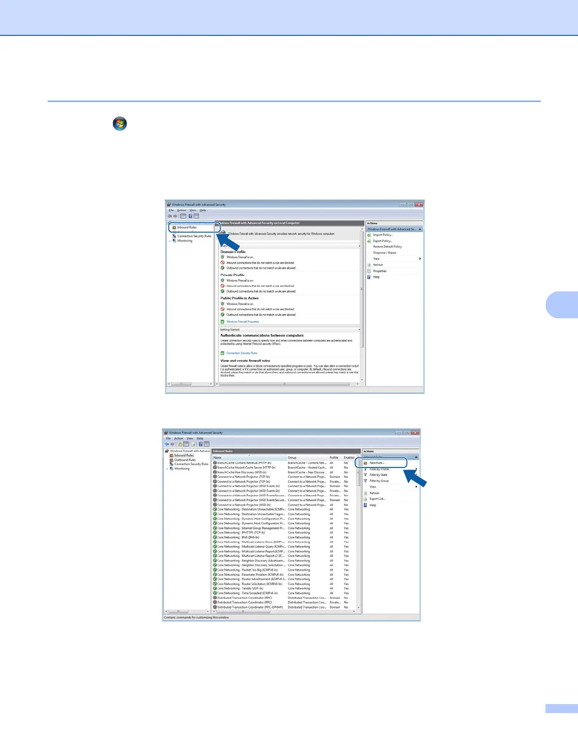Click Diagnose / Repair action
This screenshot has width=578, height=748.
point(384,253)
